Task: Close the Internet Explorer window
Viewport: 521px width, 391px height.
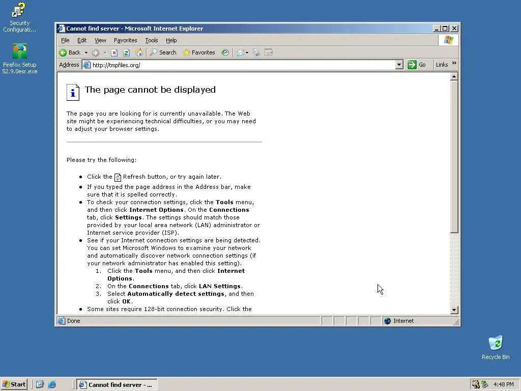Action: click(454, 29)
